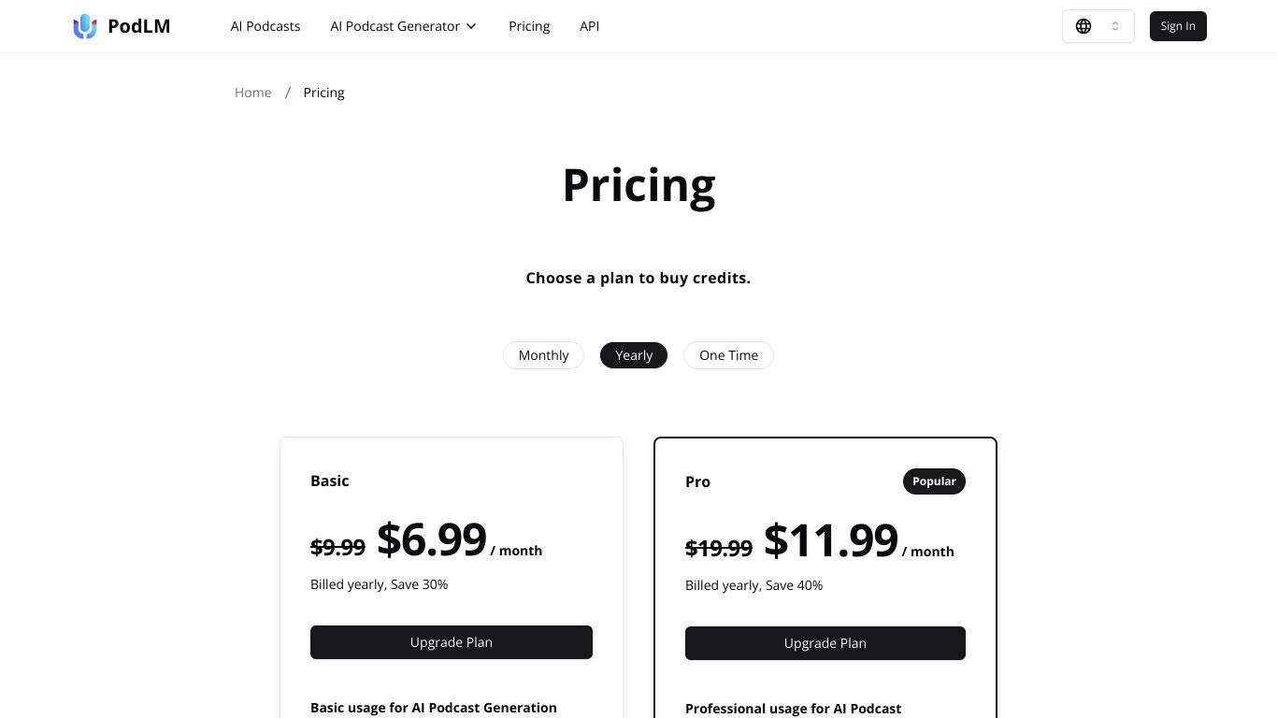Click the PodLM microphone logo icon

(x=85, y=26)
